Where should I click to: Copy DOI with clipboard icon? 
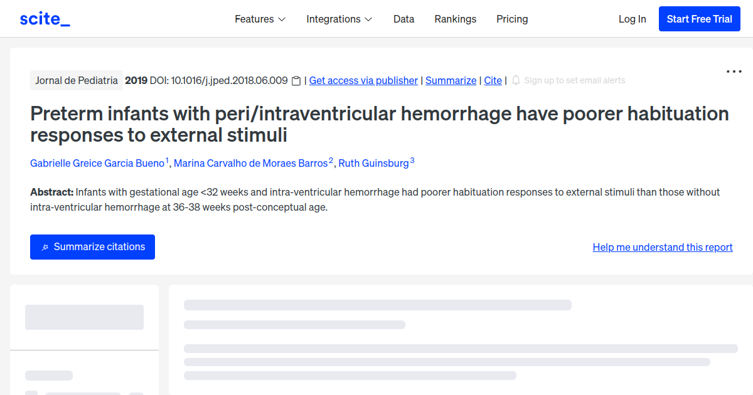(x=296, y=81)
